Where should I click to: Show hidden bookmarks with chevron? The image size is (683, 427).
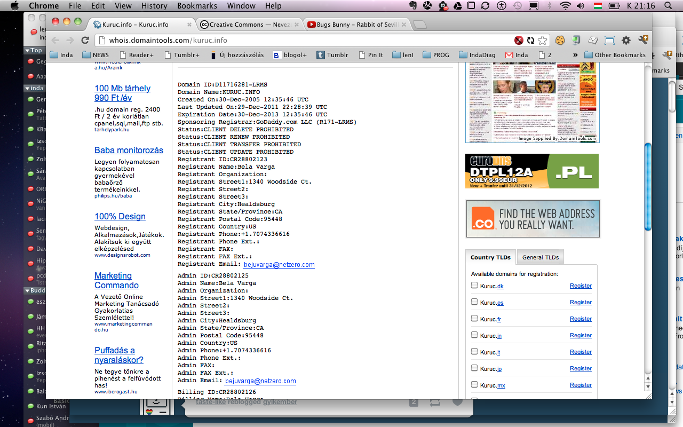point(575,55)
